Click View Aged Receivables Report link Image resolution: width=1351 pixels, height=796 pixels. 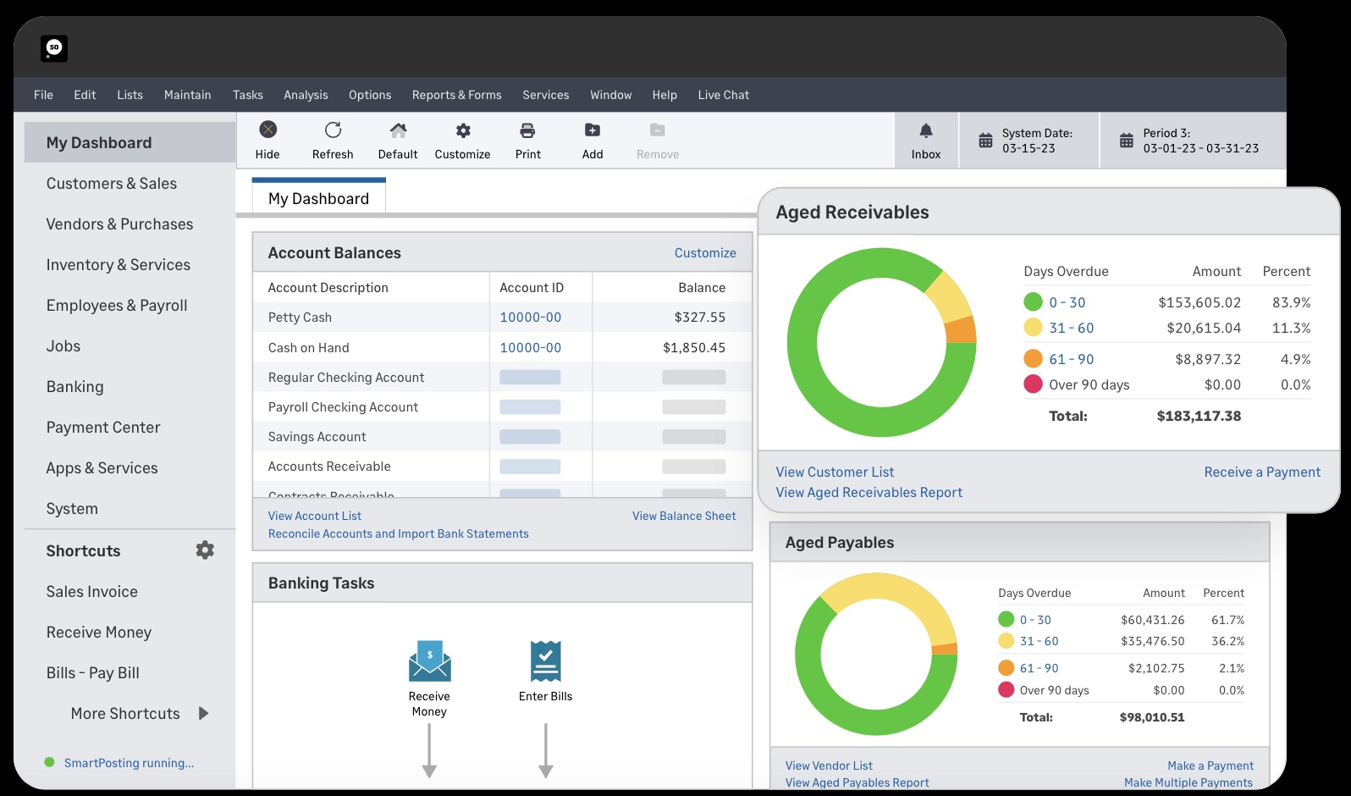click(869, 492)
